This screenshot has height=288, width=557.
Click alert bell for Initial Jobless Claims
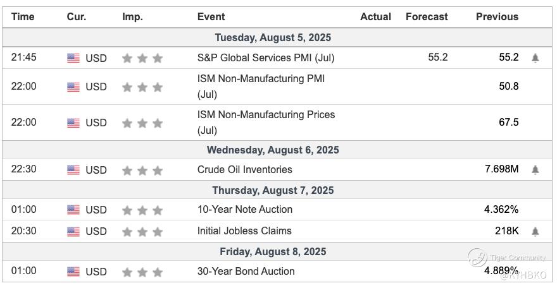(x=535, y=231)
